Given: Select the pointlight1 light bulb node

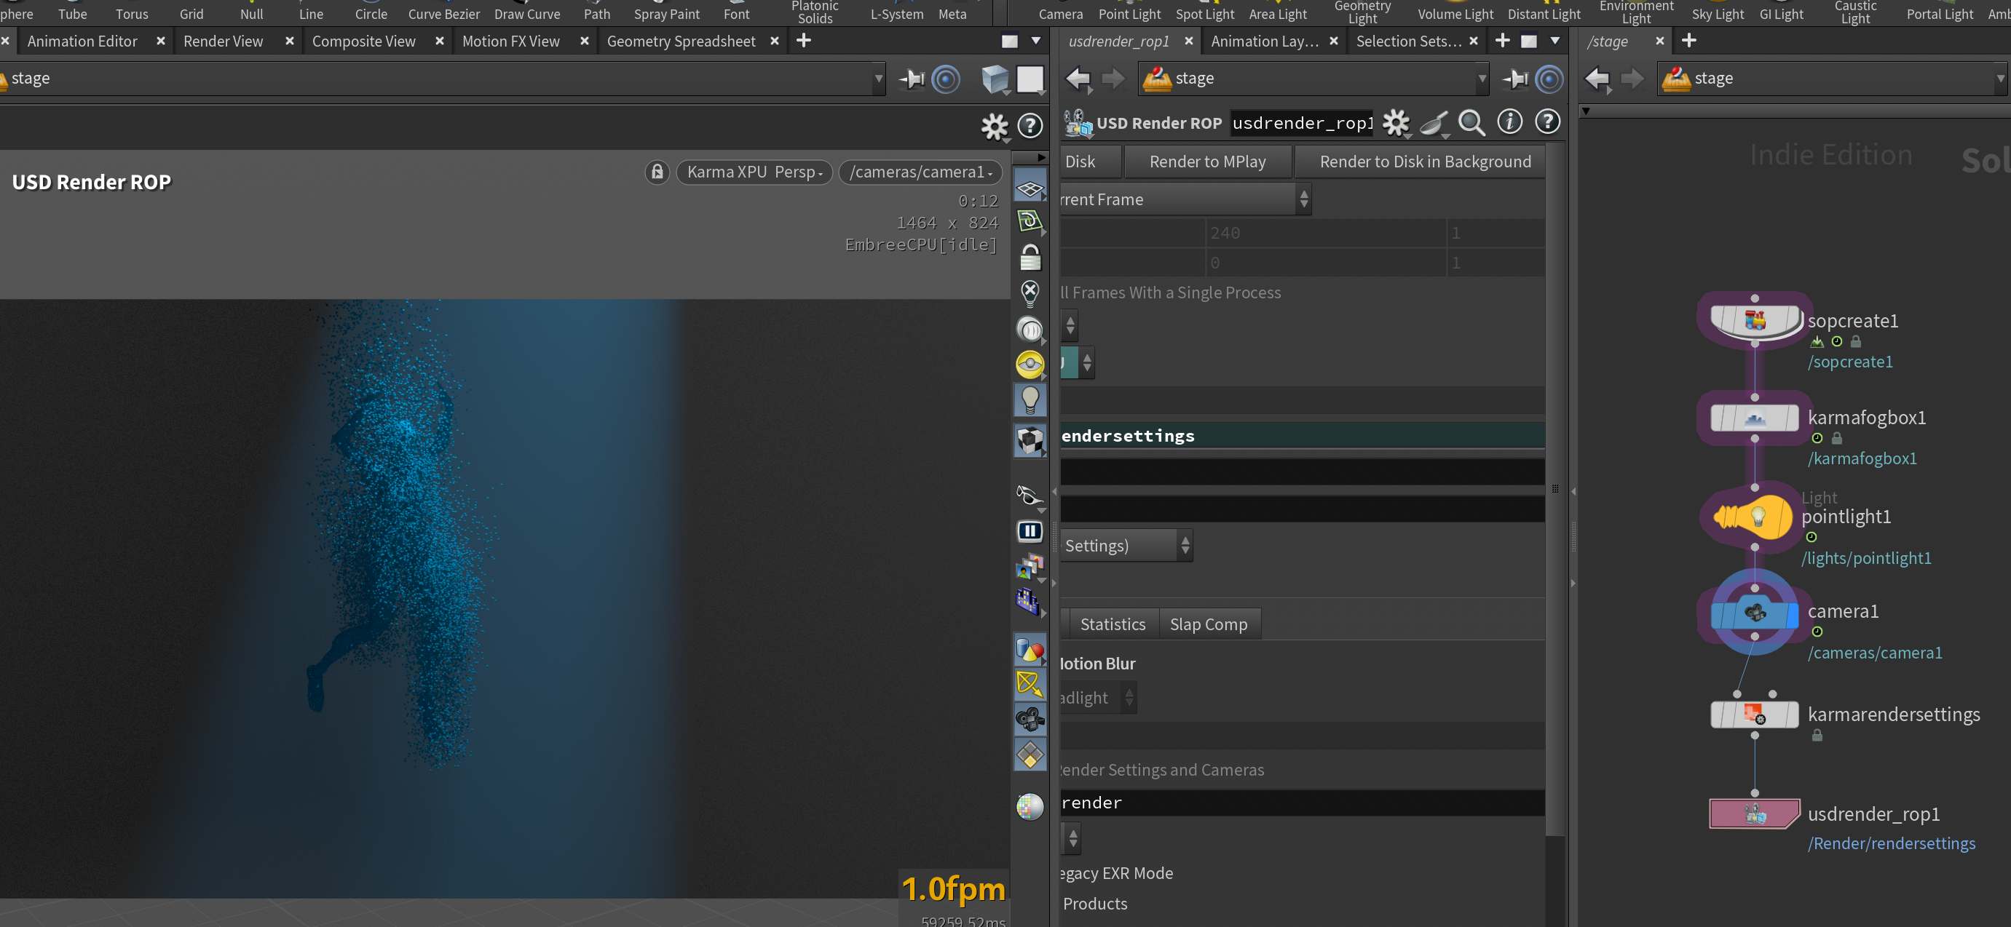Looking at the screenshot, I should tap(1752, 516).
